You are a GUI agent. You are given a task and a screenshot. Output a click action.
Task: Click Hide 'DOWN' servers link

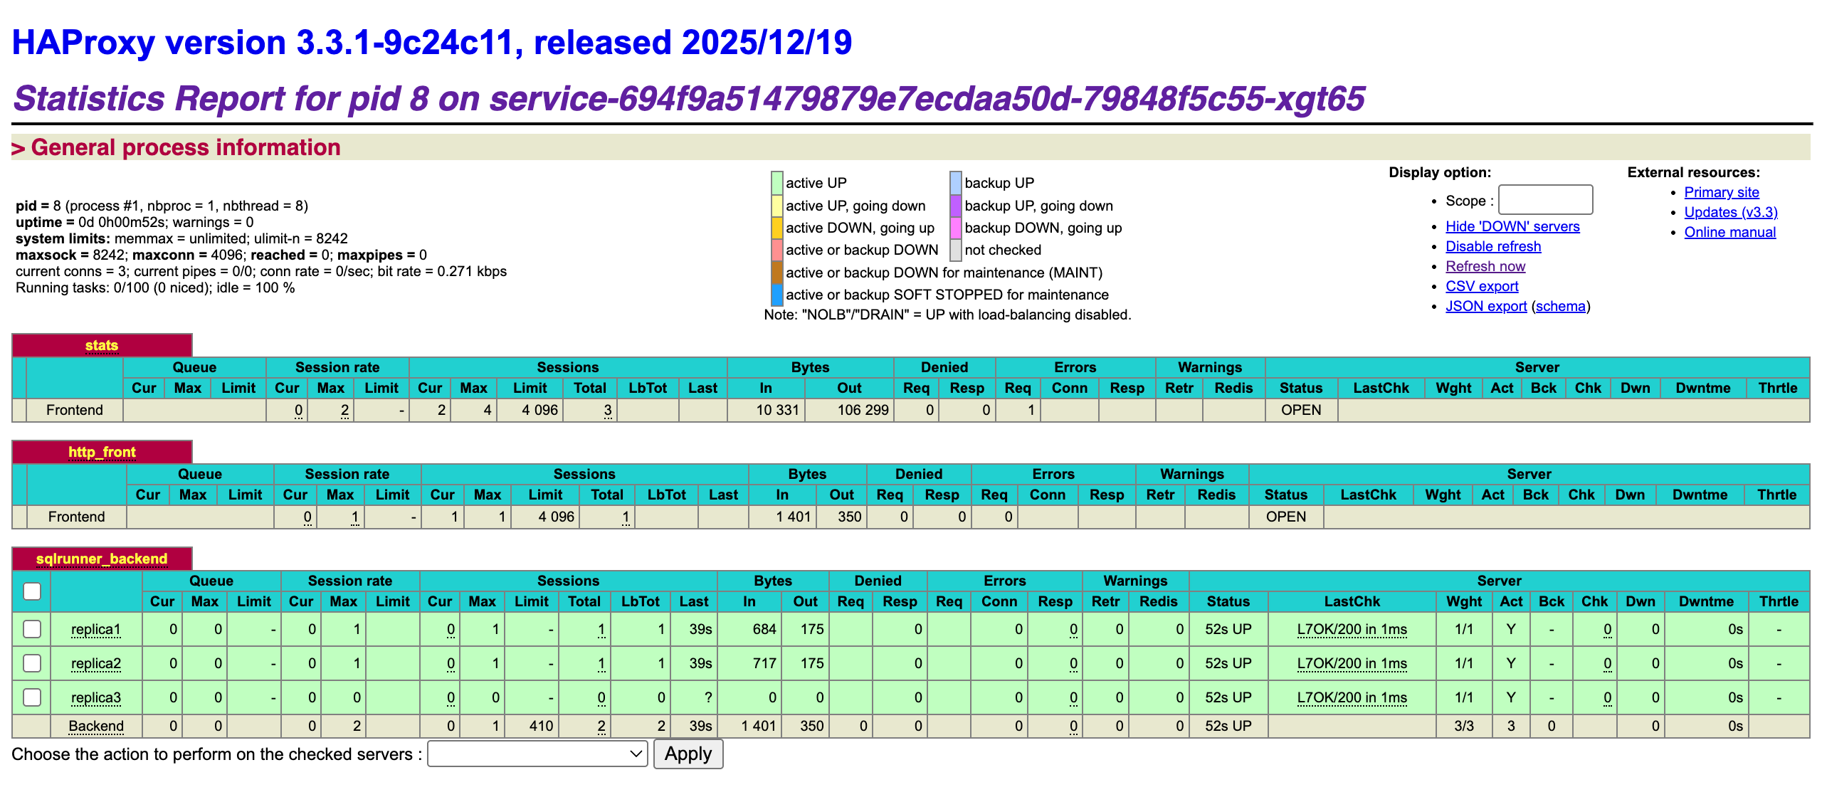[x=1512, y=226]
